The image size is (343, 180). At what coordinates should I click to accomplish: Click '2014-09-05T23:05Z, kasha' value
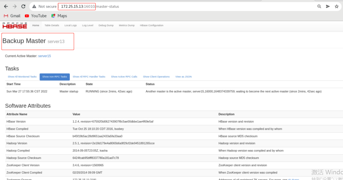[90, 151]
